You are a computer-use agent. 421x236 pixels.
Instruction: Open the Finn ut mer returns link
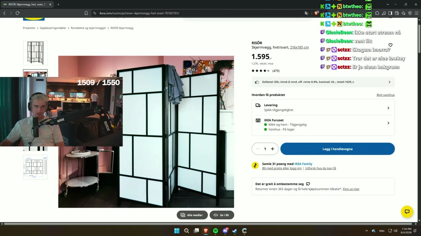click(x=351, y=189)
